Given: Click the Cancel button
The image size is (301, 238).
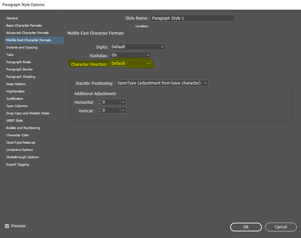Looking at the screenshot, I should coord(281,227).
